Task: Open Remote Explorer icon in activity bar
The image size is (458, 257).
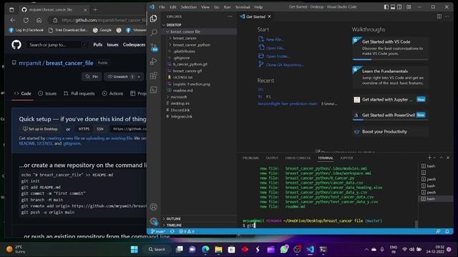Action: [x=153, y=90]
